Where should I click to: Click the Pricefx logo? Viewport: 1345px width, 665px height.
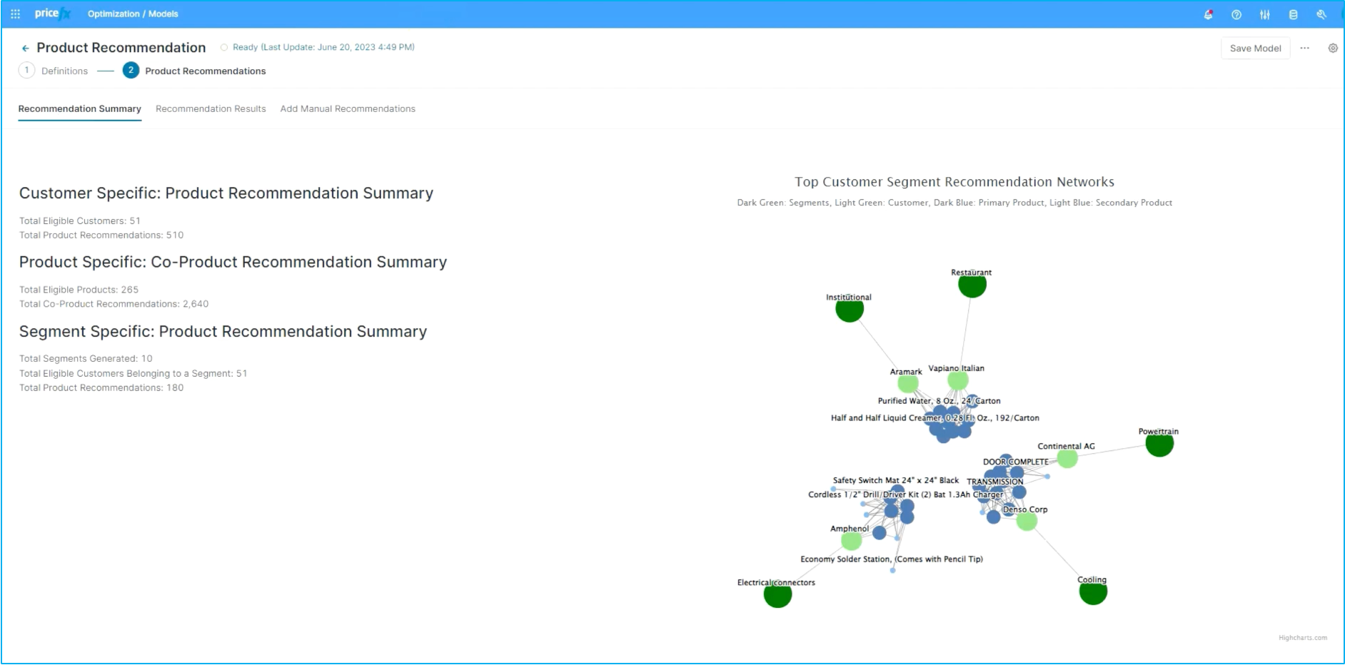click(x=53, y=14)
